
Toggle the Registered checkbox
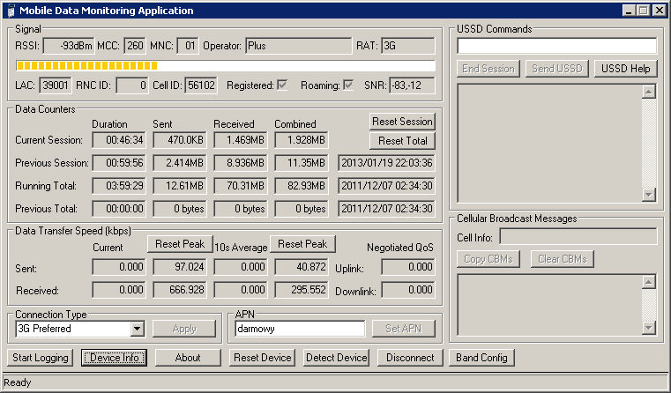coord(282,85)
